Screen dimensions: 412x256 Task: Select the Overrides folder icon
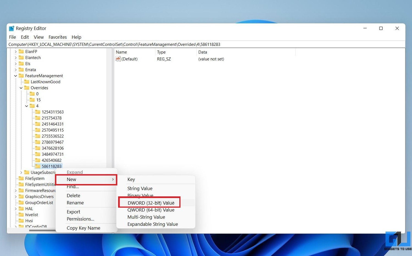pyautogui.click(x=27, y=88)
